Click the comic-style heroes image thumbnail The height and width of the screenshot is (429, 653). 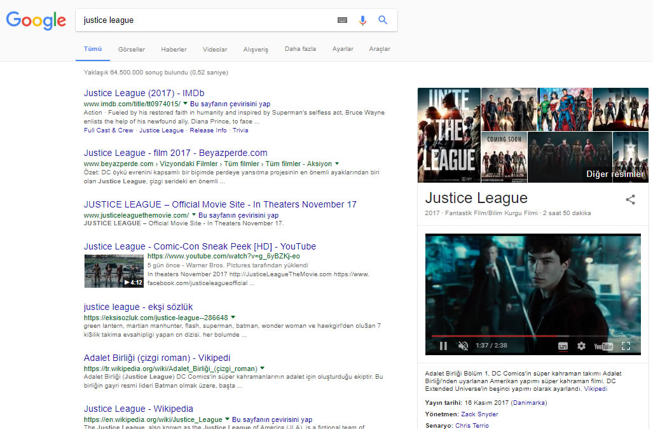click(x=564, y=109)
